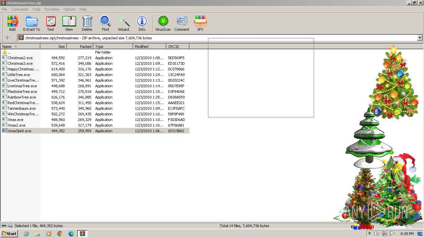Click the Start button
The height and width of the screenshot is (238, 424).
click(x=9, y=234)
